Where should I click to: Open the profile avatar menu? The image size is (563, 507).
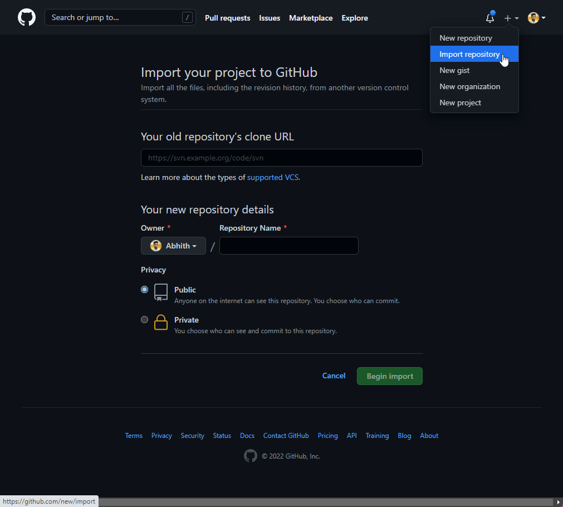click(533, 17)
